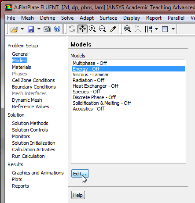Click the zoom in magnifier icon

103,29
